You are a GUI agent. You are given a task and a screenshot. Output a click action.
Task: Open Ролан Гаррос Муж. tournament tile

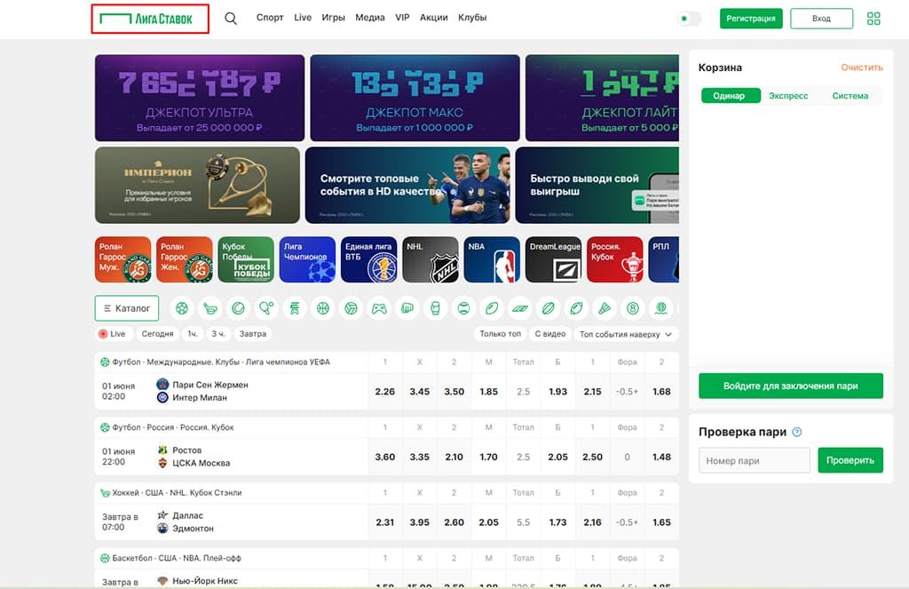(123, 259)
